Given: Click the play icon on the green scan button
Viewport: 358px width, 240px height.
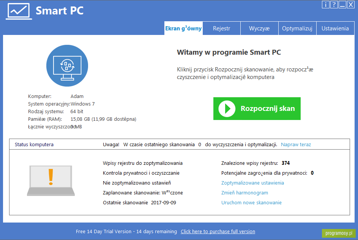Looking at the screenshot, I should [227, 109].
